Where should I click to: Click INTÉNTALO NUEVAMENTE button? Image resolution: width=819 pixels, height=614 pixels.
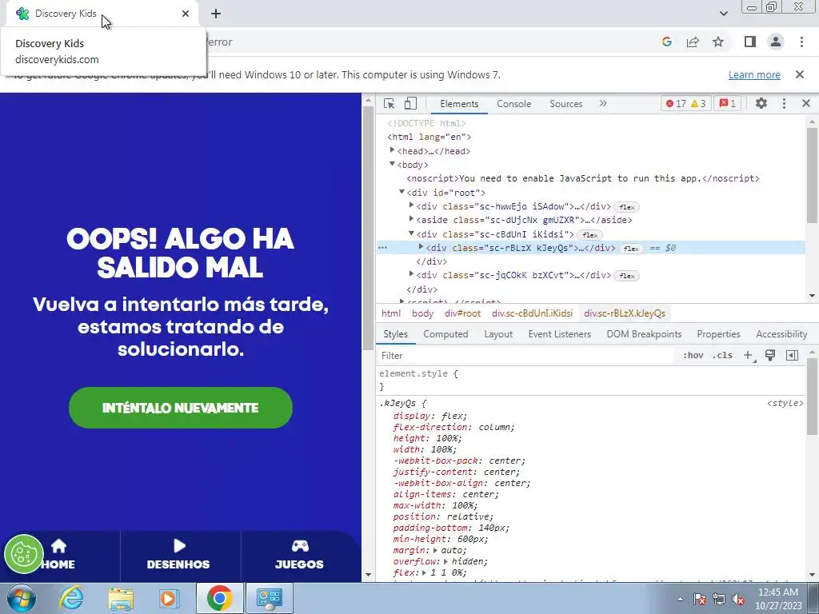pyautogui.click(x=181, y=408)
